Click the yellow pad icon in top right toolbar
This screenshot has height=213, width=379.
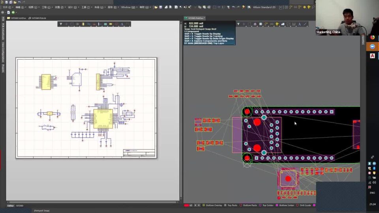click(304, 7)
